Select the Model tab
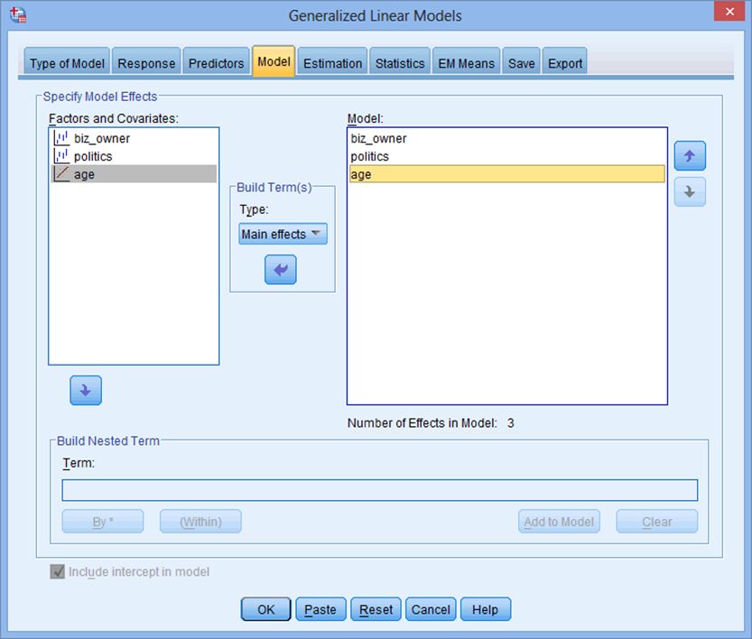The image size is (752, 639). [274, 61]
